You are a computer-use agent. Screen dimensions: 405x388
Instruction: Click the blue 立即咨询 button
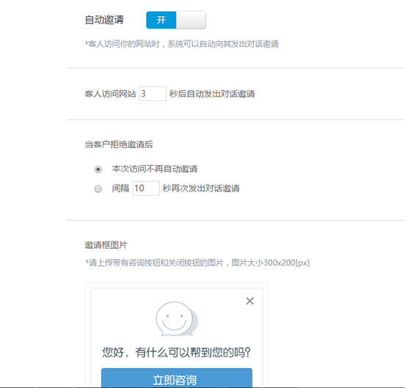coord(177,378)
